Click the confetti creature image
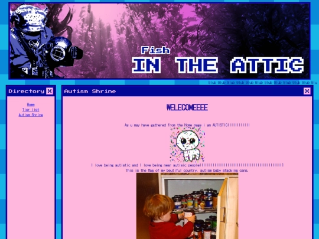The image size is (319, 239). click(x=187, y=145)
